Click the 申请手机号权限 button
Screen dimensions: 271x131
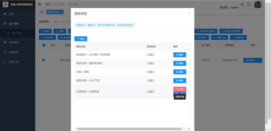pos(206,31)
